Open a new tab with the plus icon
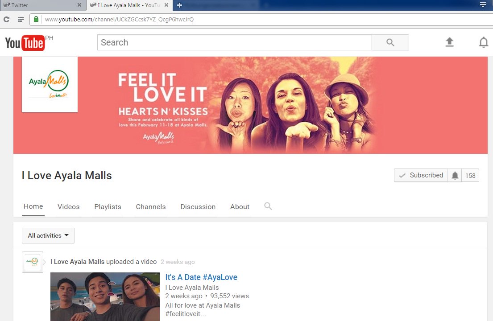 pyautogui.click(x=179, y=5)
